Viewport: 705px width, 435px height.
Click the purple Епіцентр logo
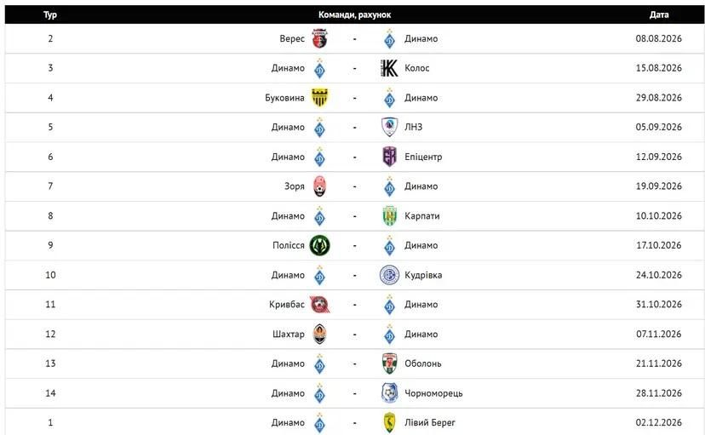389,157
